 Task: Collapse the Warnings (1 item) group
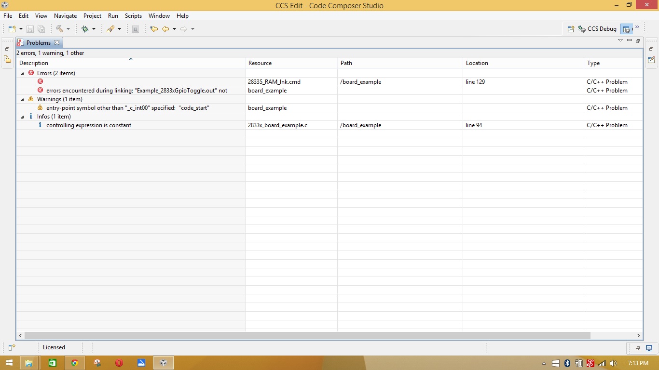tap(22, 99)
